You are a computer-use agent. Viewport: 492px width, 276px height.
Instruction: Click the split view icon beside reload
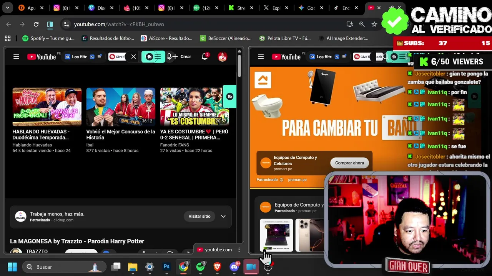[x=50, y=24]
